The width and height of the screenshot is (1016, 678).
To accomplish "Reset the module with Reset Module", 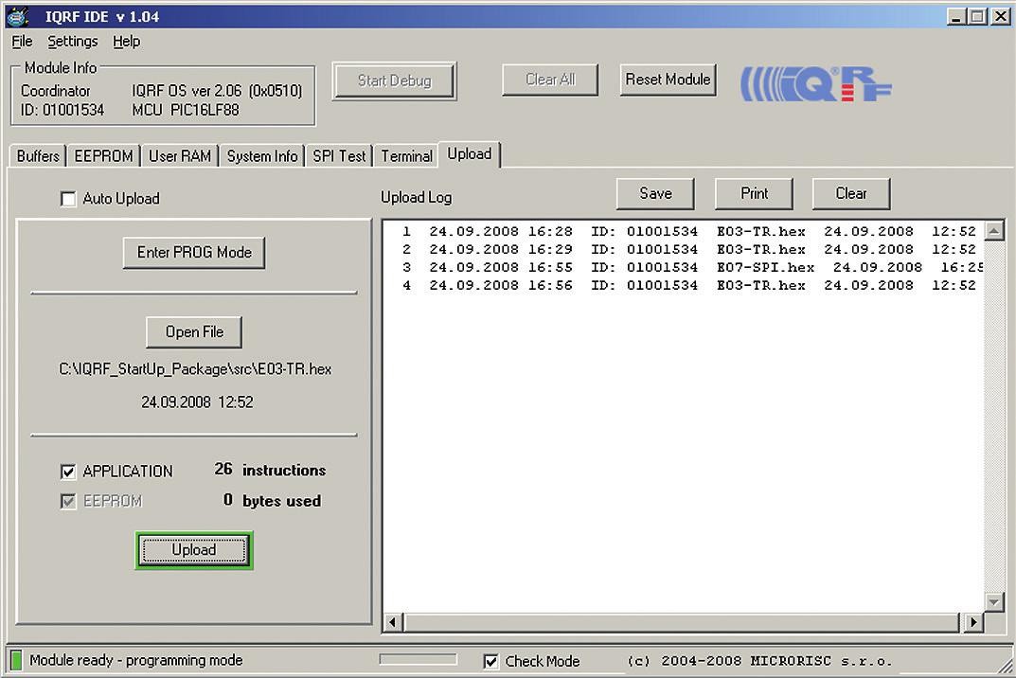I will (668, 80).
